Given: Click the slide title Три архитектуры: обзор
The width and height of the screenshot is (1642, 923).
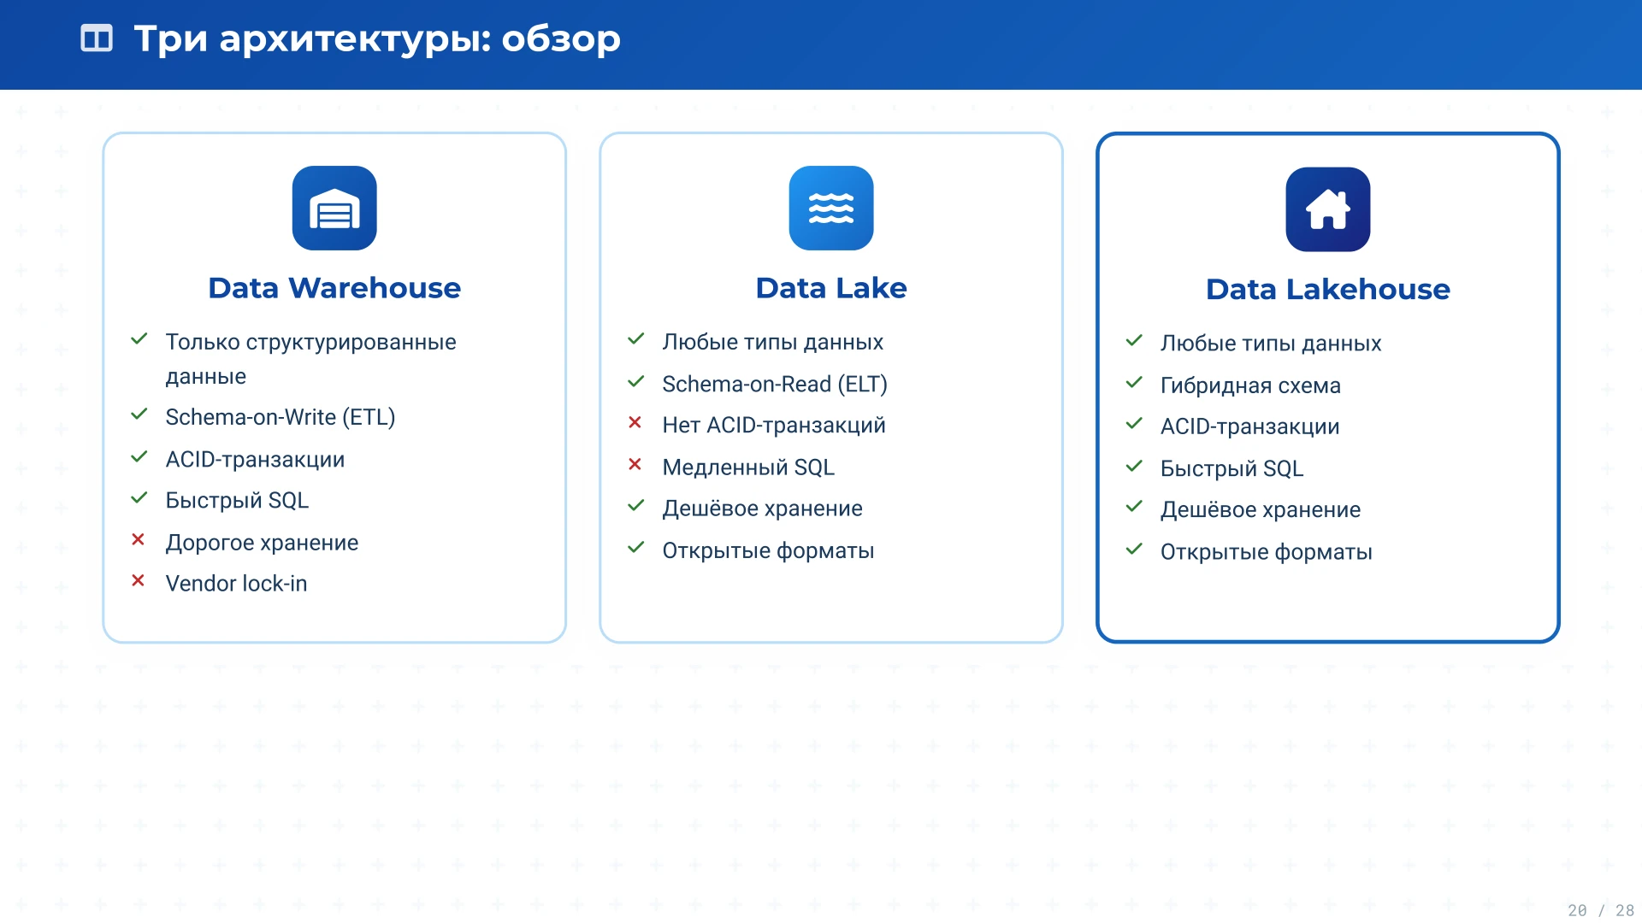Looking at the screenshot, I should point(377,38).
